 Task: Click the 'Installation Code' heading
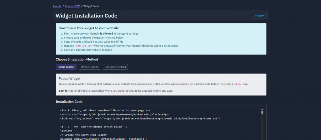click(69, 102)
